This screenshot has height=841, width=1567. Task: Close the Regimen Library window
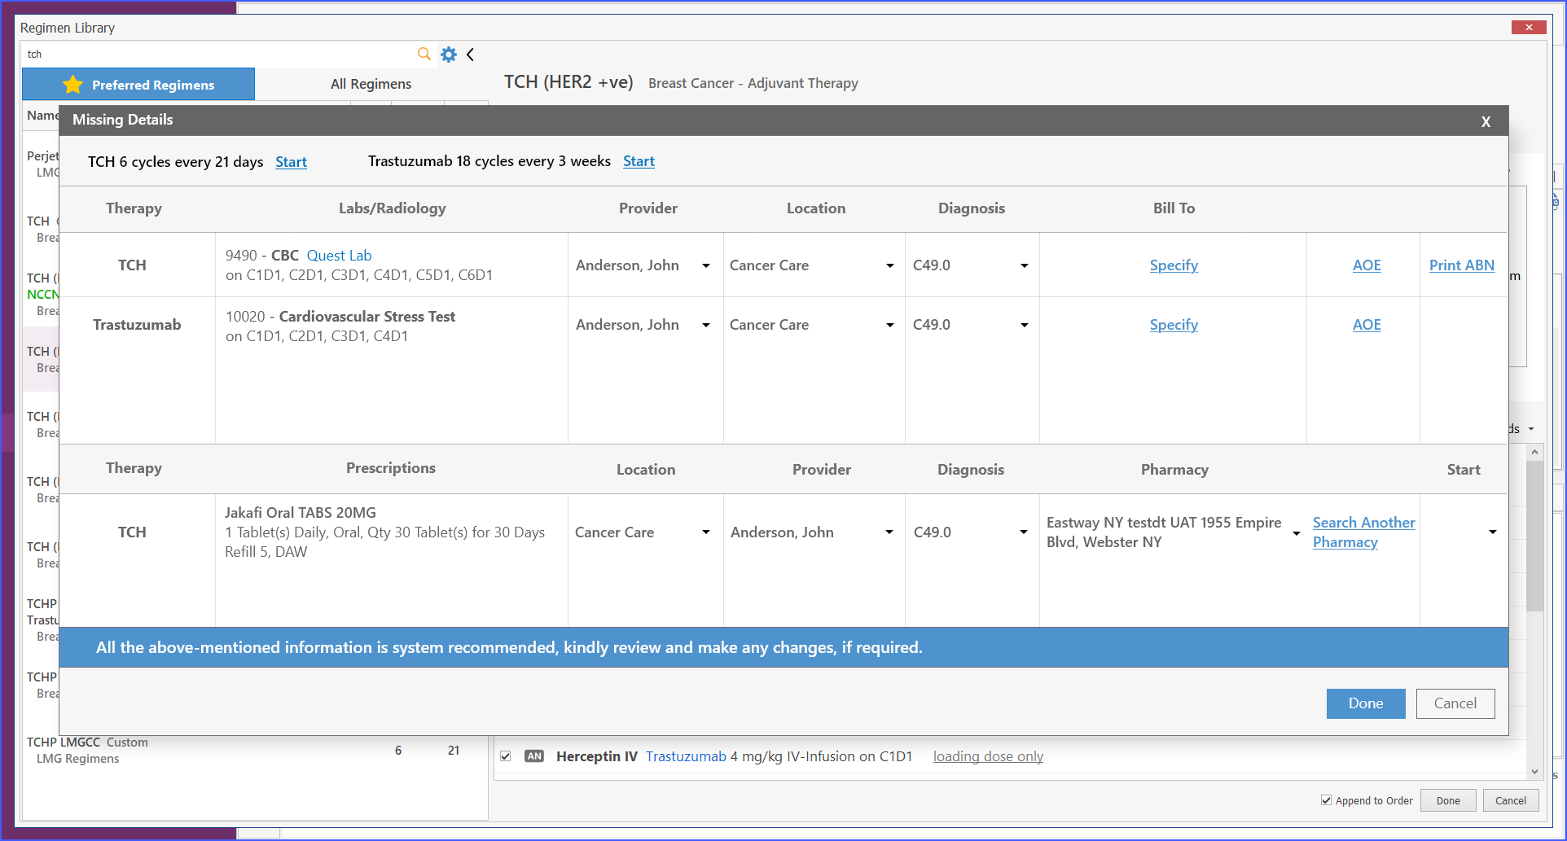(1529, 28)
